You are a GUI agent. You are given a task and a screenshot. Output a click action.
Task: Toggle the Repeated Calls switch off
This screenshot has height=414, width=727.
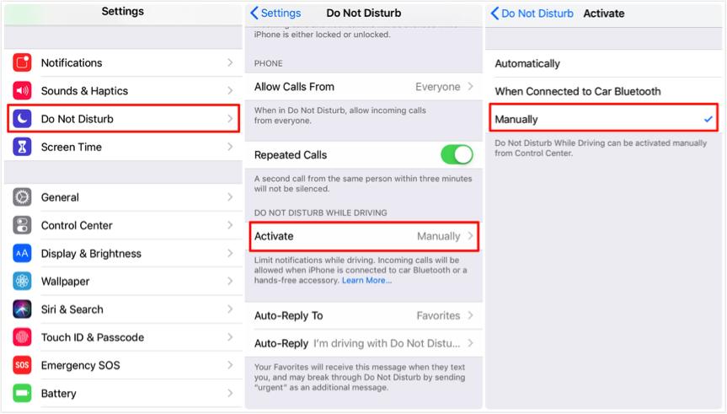click(x=457, y=155)
